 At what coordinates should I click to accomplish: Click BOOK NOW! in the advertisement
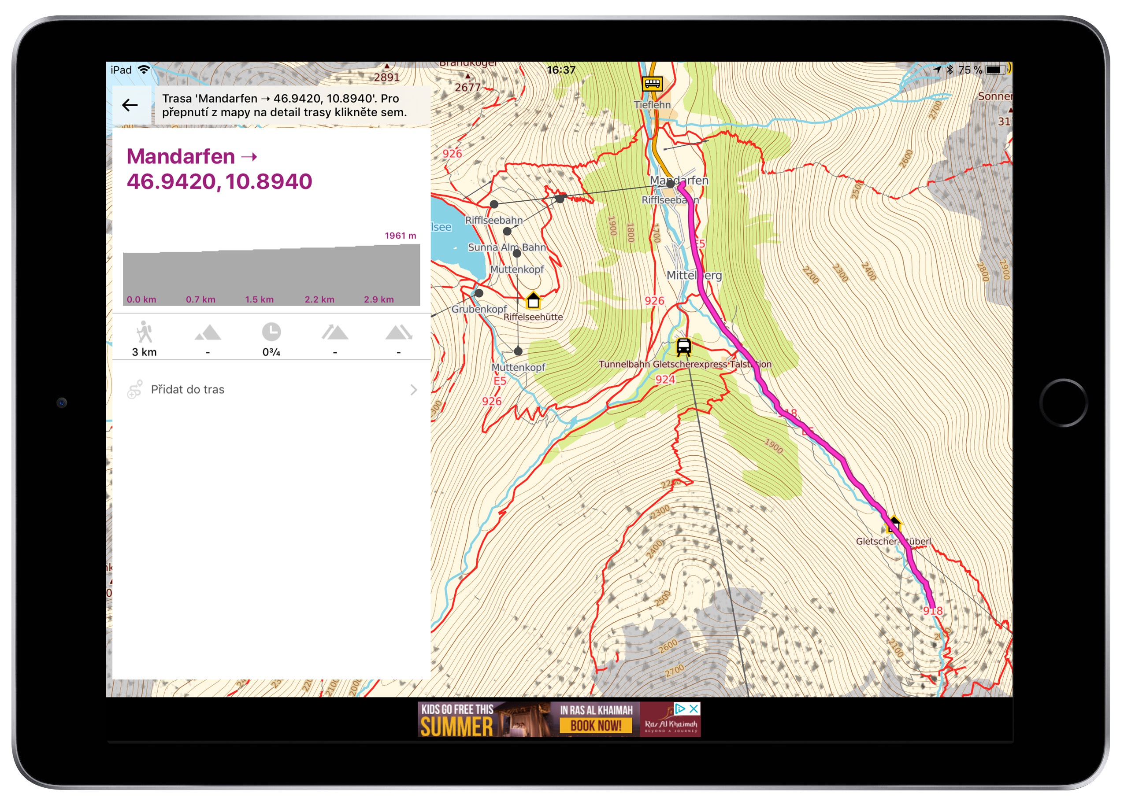(x=596, y=726)
